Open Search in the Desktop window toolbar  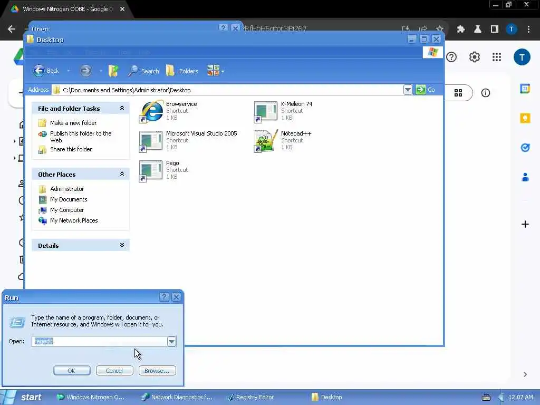[x=143, y=71]
